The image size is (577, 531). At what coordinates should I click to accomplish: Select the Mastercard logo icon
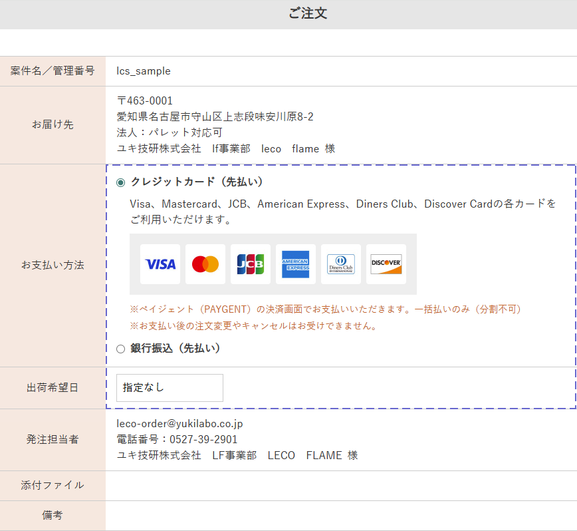click(x=205, y=264)
